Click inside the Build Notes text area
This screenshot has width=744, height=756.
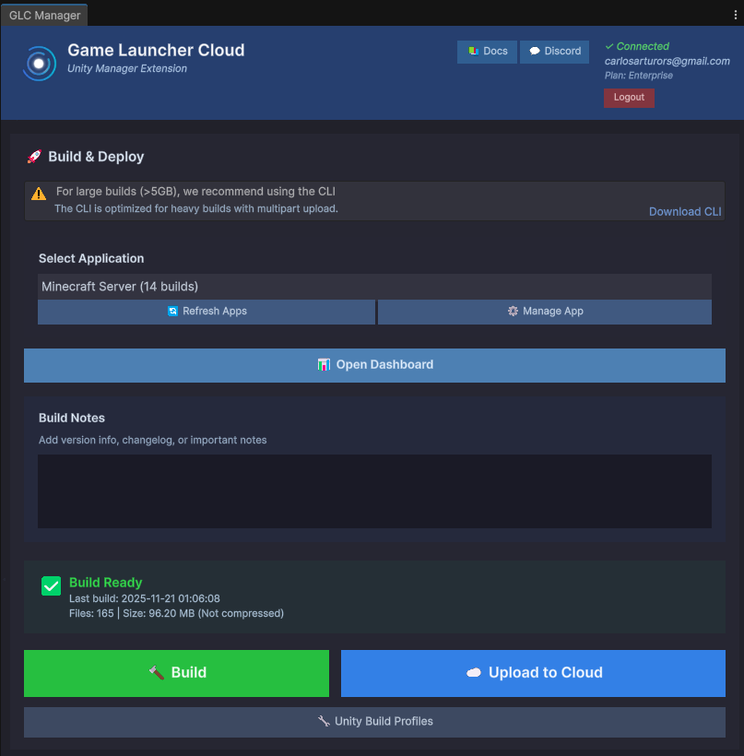click(373, 490)
